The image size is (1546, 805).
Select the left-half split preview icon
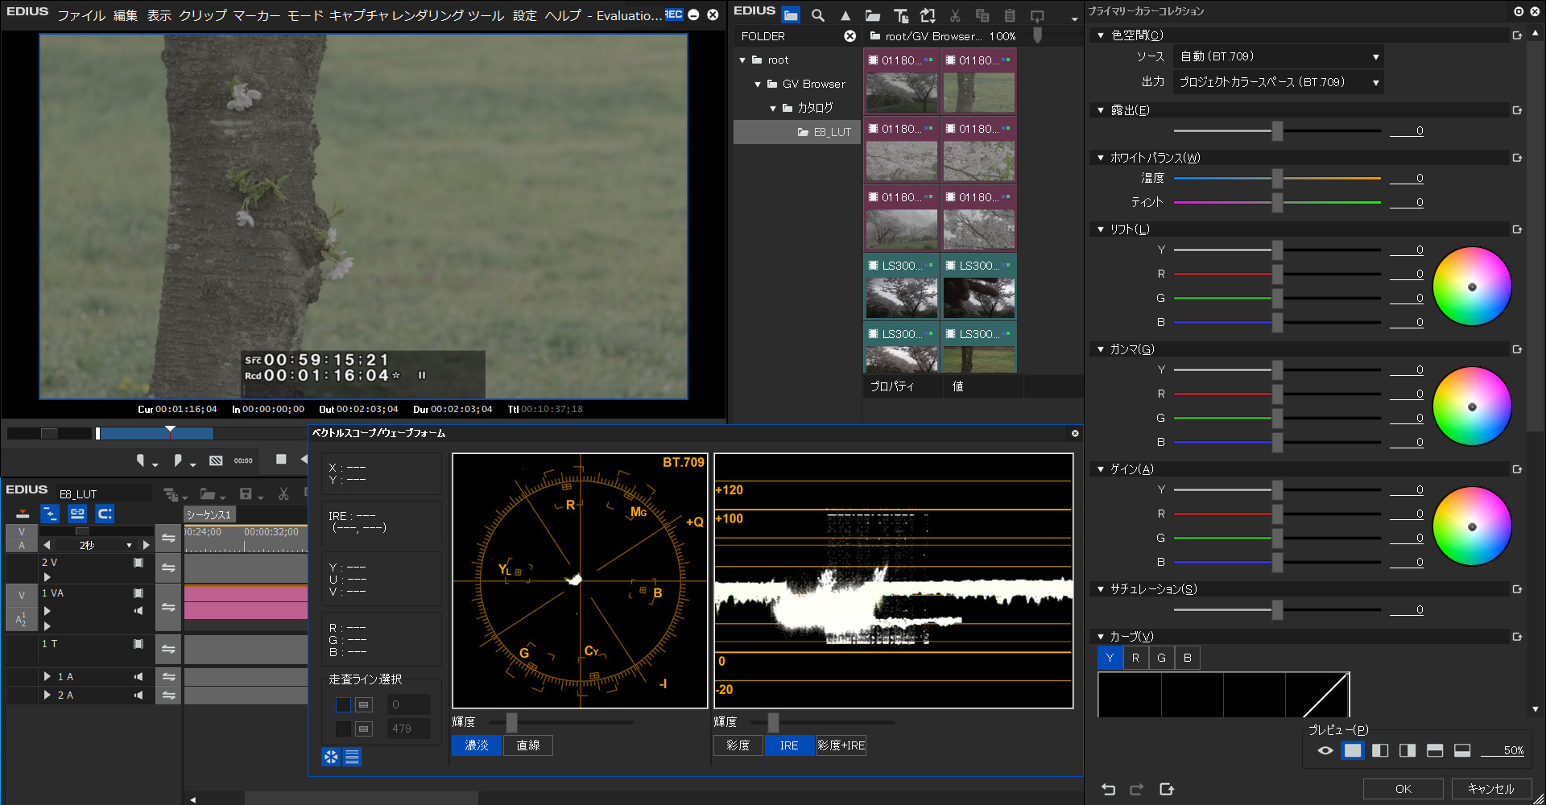[x=1380, y=750]
